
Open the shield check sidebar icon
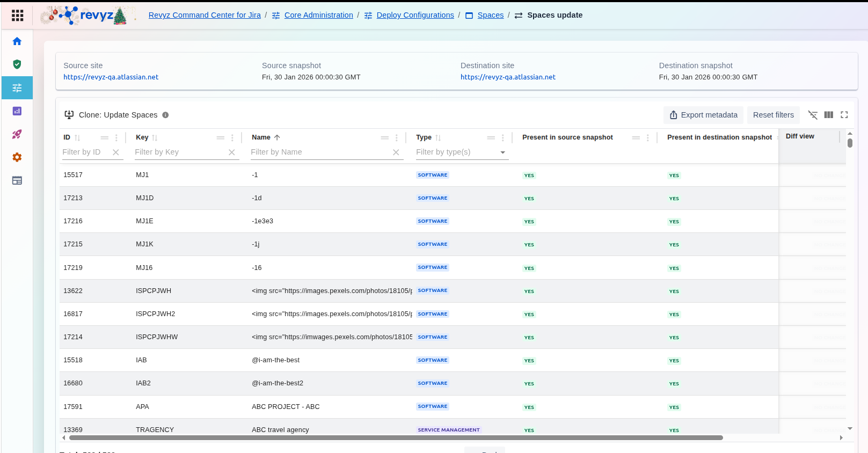[x=17, y=64]
